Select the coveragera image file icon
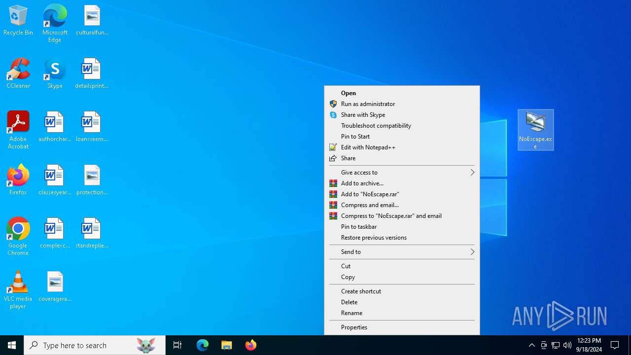This screenshot has width=631, height=355. click(55, 287)
